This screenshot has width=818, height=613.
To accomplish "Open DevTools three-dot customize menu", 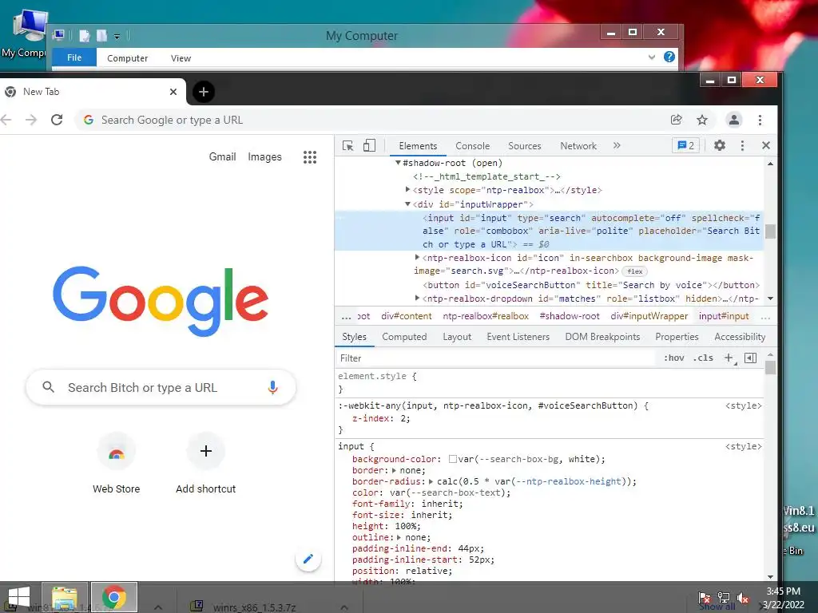I will coord(742,145).
